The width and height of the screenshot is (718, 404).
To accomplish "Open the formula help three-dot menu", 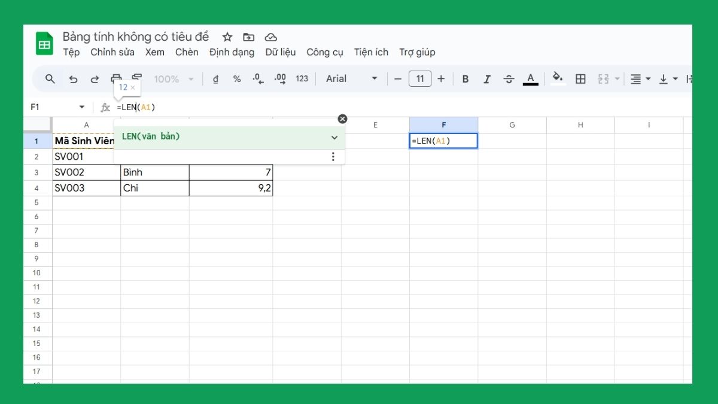I will 333,157.
